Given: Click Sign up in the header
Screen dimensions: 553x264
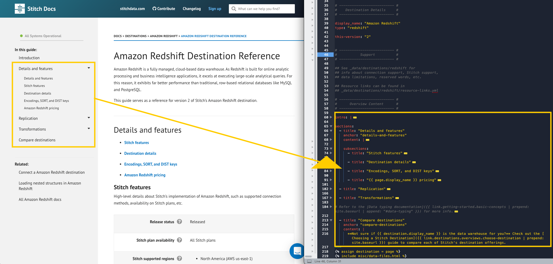Looking at the screenshot, I should point(215,9).
